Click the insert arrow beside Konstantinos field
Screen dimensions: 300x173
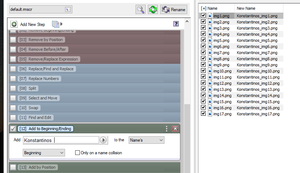pos(103,140)
